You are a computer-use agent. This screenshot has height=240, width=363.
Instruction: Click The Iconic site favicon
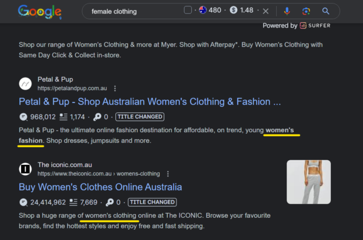[x=26, y=169]
